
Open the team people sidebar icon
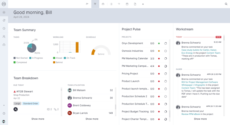click(4, 37)
